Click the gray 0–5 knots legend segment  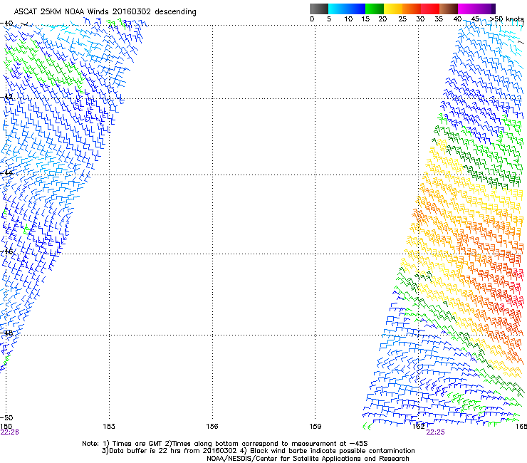click(x=319, y=9)
